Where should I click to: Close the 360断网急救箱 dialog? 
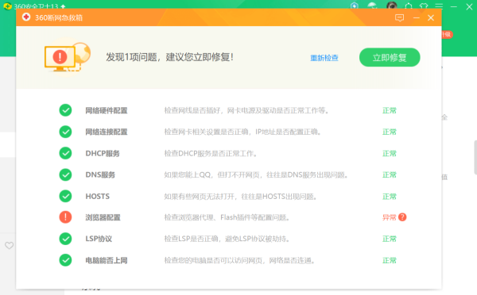point(431,18)
